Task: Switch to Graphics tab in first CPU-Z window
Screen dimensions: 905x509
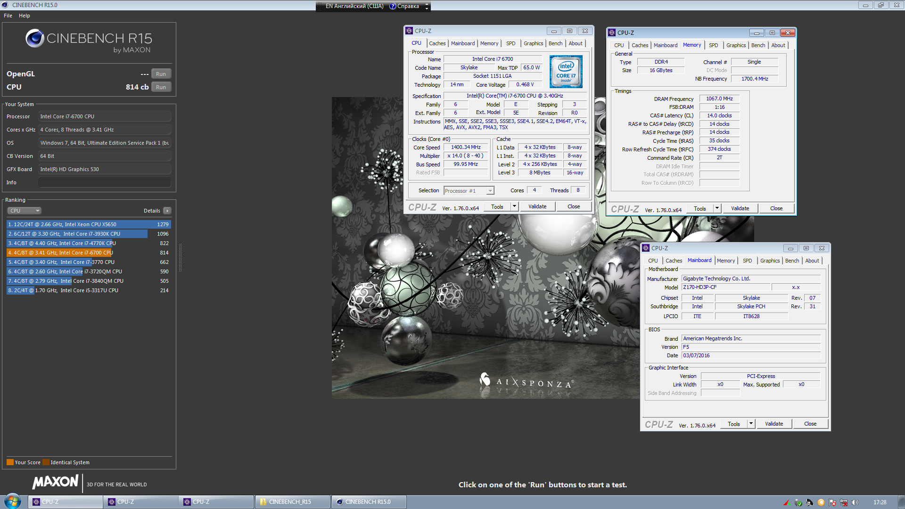Action: coord(533,43)
